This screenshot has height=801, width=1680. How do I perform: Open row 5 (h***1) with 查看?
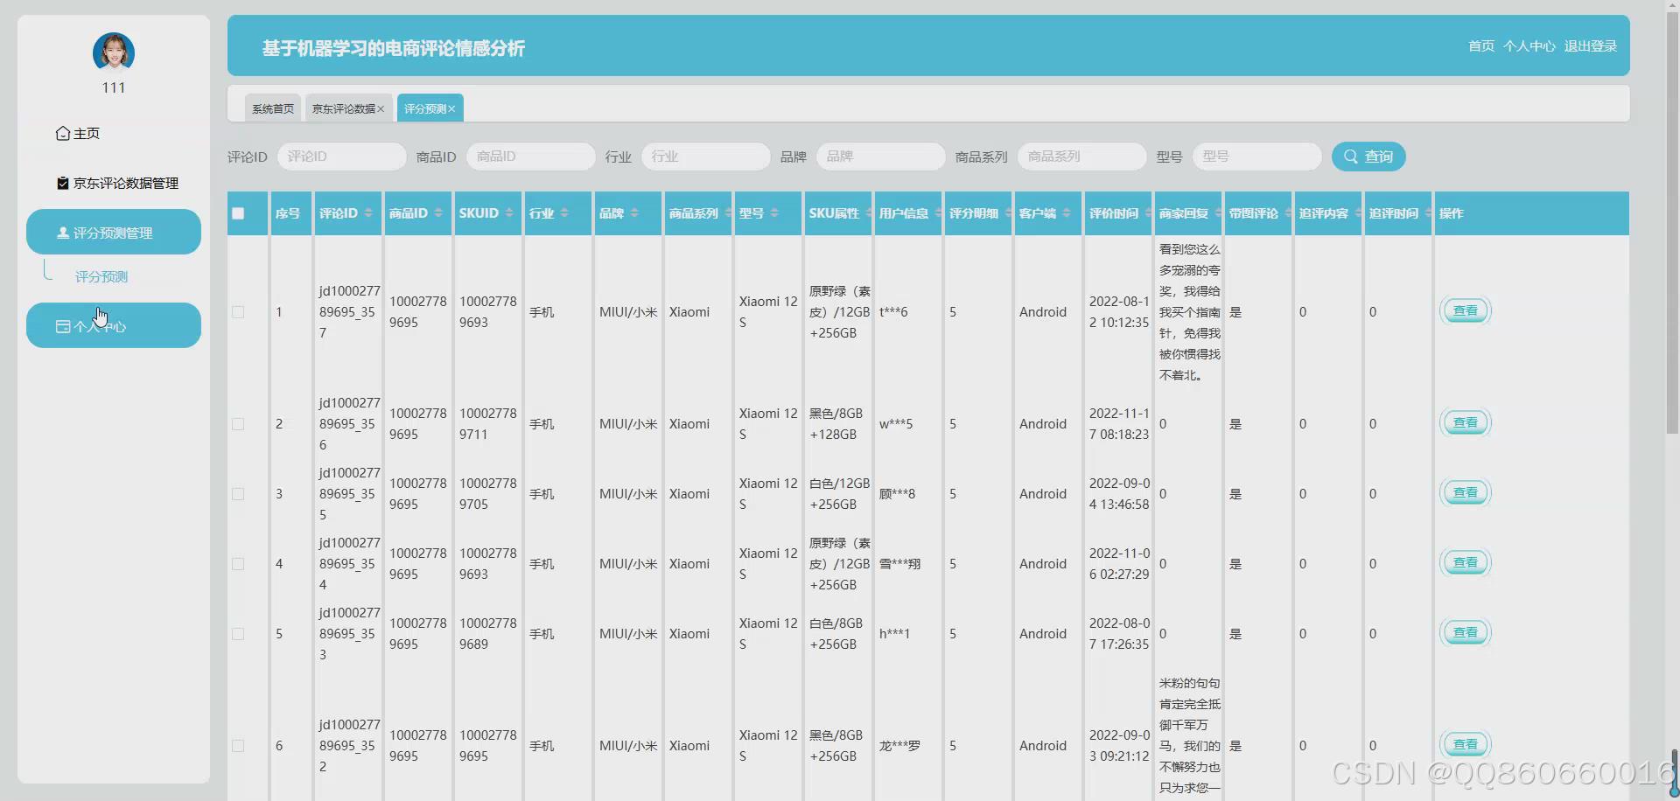[1466, 633]
